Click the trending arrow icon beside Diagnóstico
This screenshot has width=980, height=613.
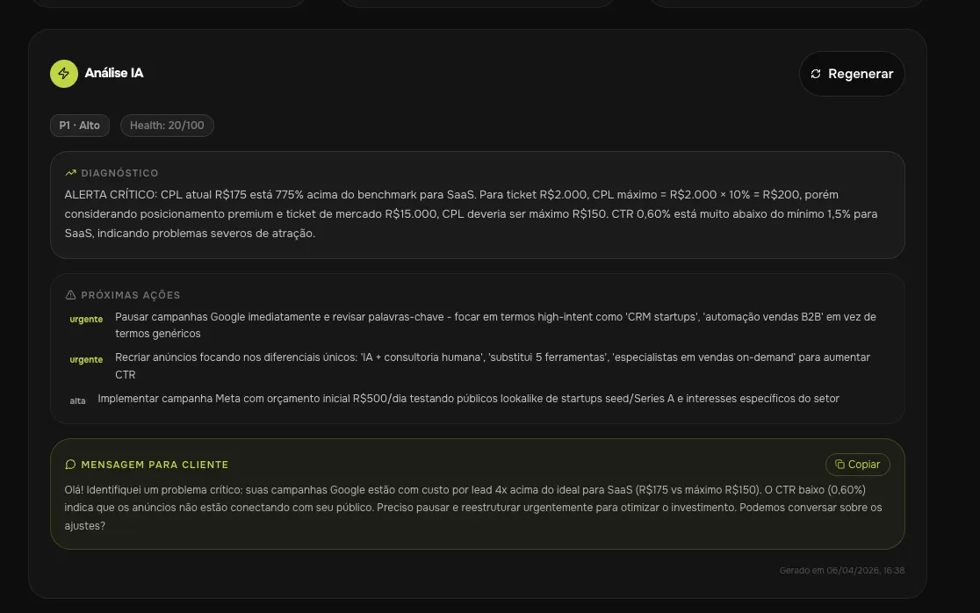pos(70,173)
